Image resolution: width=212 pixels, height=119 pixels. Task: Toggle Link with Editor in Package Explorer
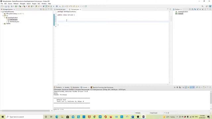(x=43, y=10)
